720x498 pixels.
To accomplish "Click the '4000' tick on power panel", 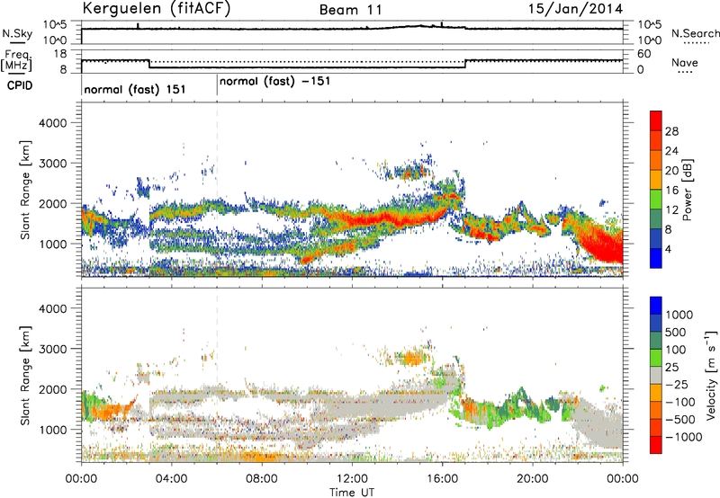I will tap(52, 123).
